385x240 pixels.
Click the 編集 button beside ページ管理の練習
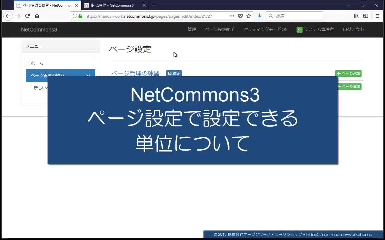coord(174,73)
